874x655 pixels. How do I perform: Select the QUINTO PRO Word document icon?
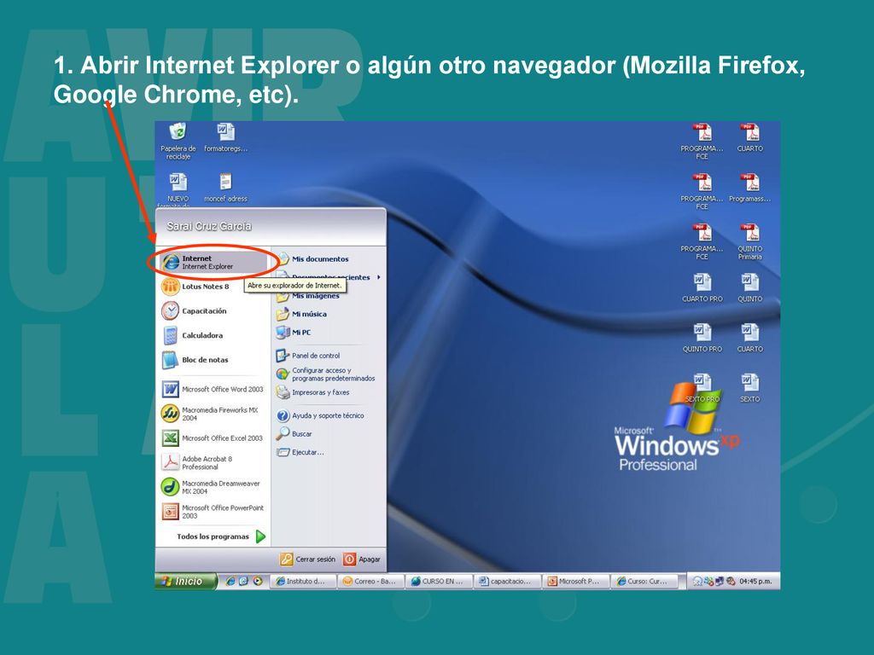click(702, 338)
